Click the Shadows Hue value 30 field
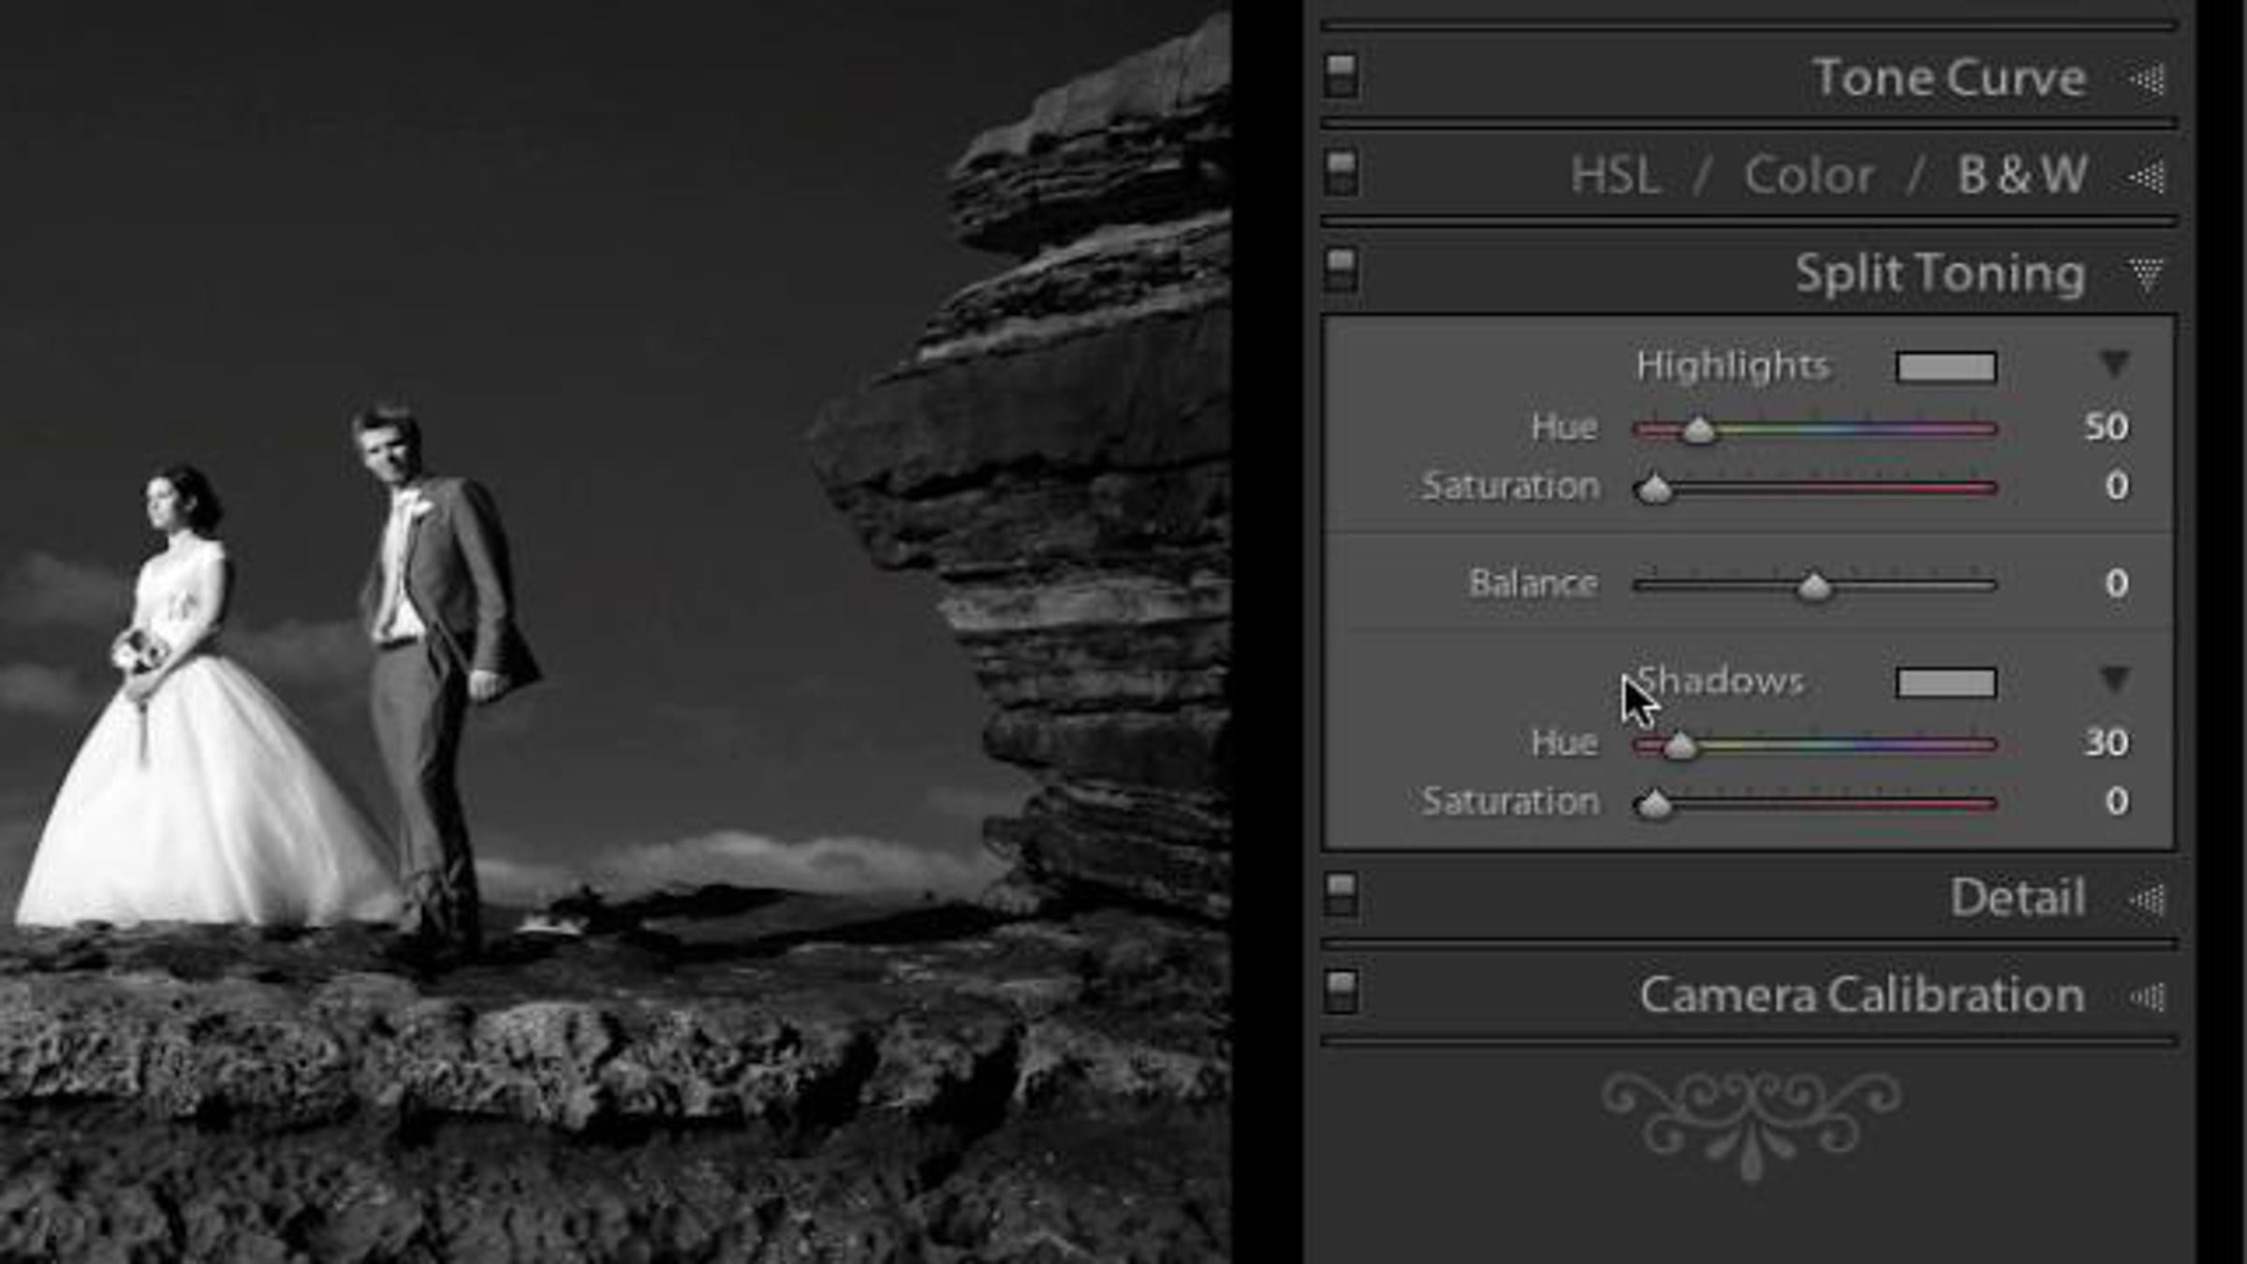The height and width of the screenshot is (1264, 2247). click(x=2106, y=742)
